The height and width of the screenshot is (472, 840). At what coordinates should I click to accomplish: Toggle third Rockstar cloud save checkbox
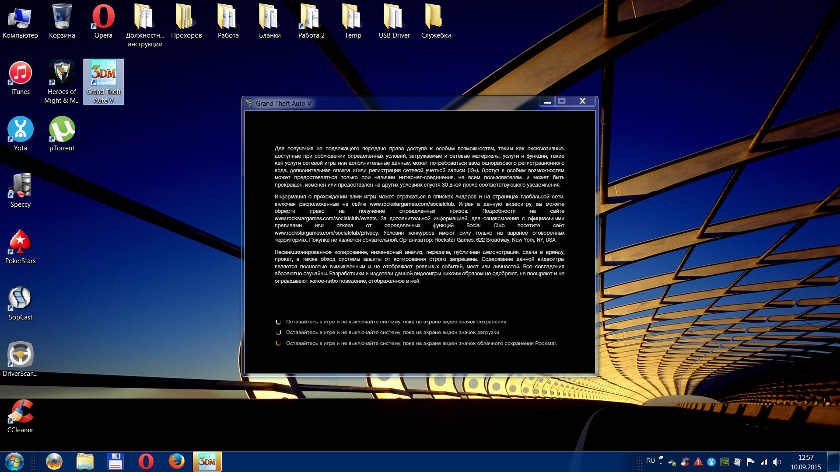pos(278,344)
